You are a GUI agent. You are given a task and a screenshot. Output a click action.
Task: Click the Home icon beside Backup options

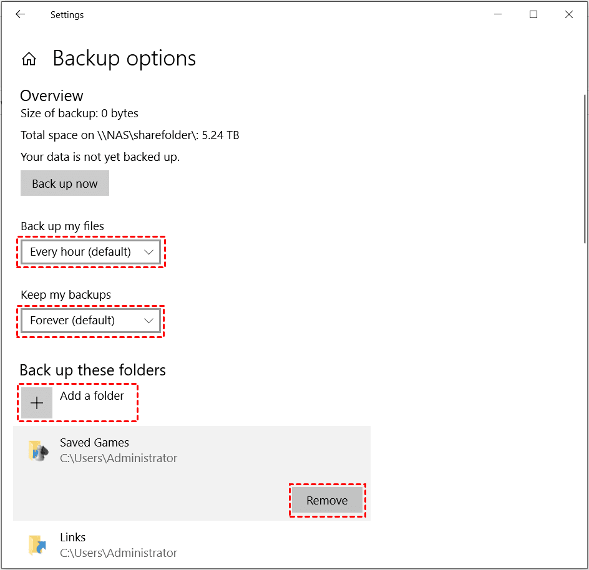click(29, 59)
